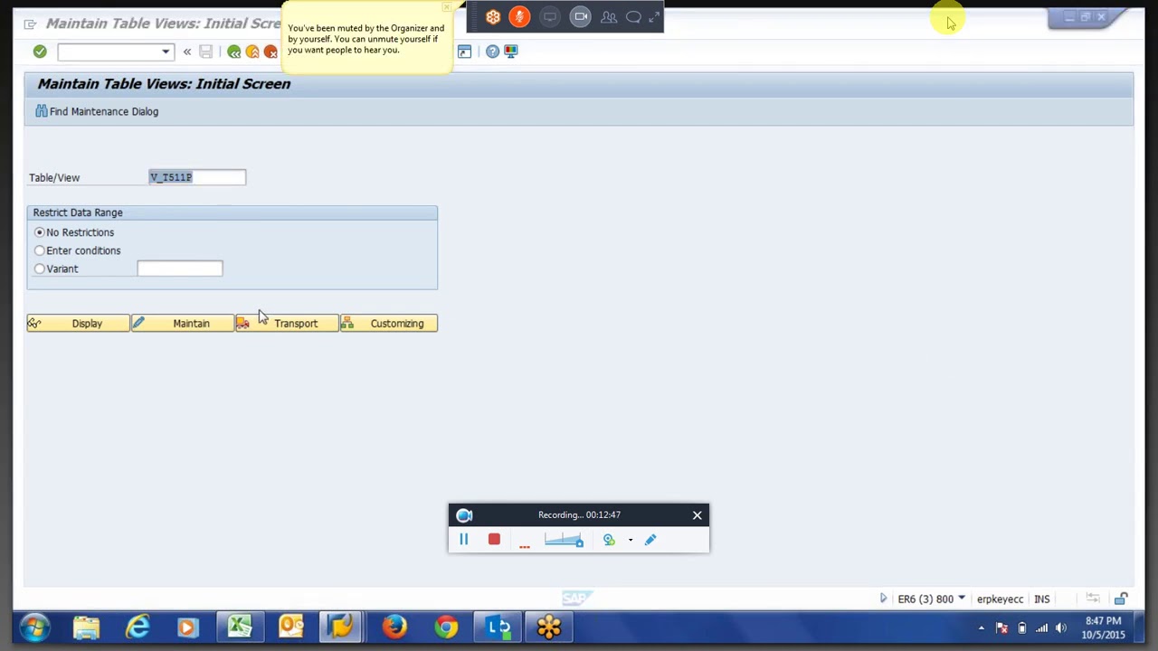Click the add webcam icon in recorder
1158x651 pixels.
pyautogui.click(x=609, y=540)
